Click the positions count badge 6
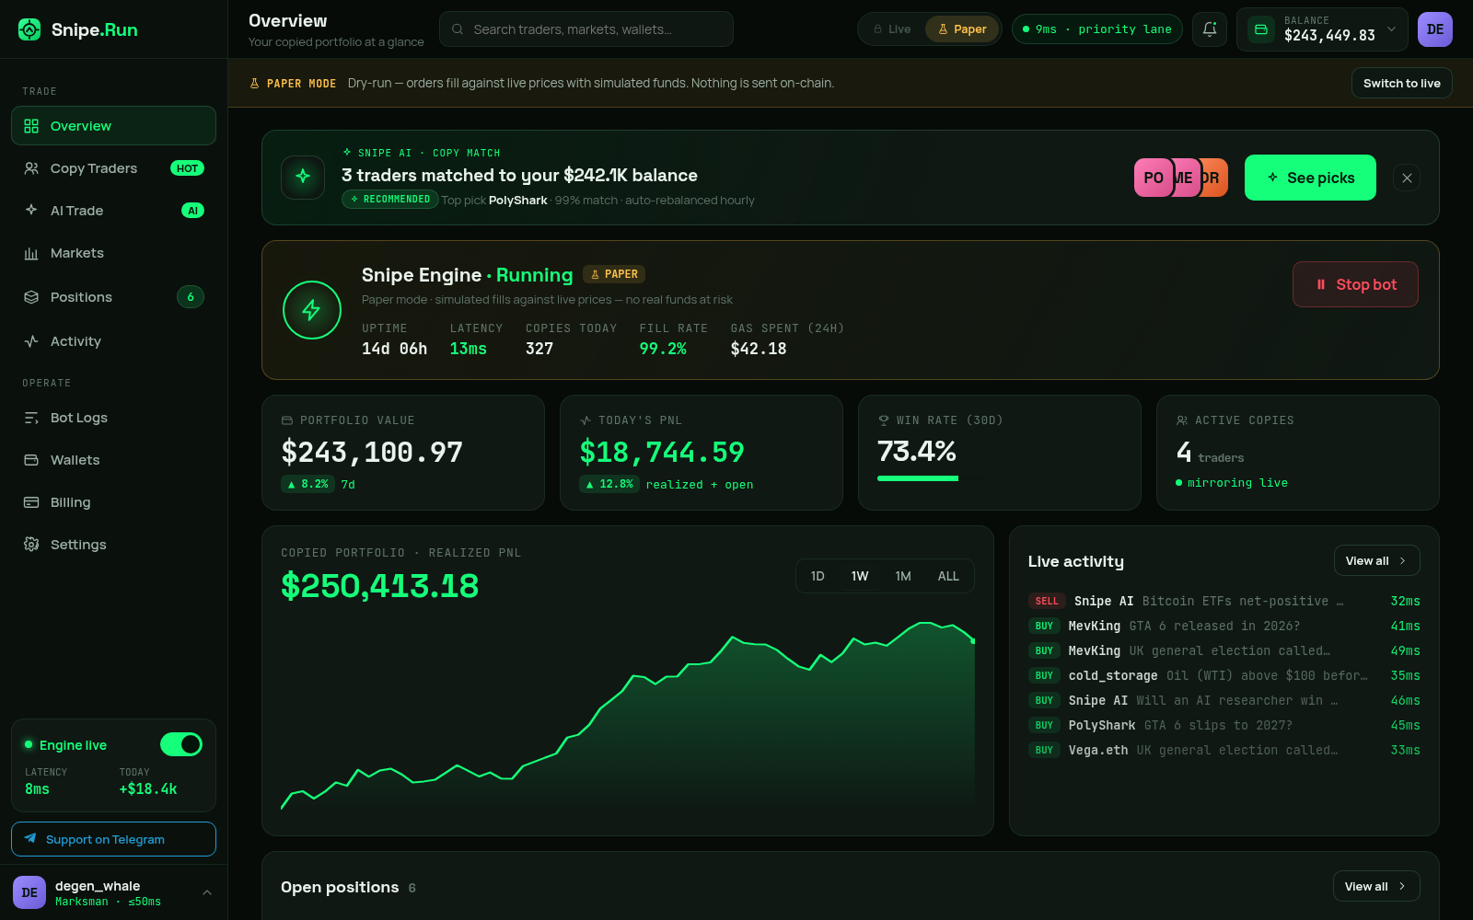This screenshot has width=1473, height=920. 191,297
